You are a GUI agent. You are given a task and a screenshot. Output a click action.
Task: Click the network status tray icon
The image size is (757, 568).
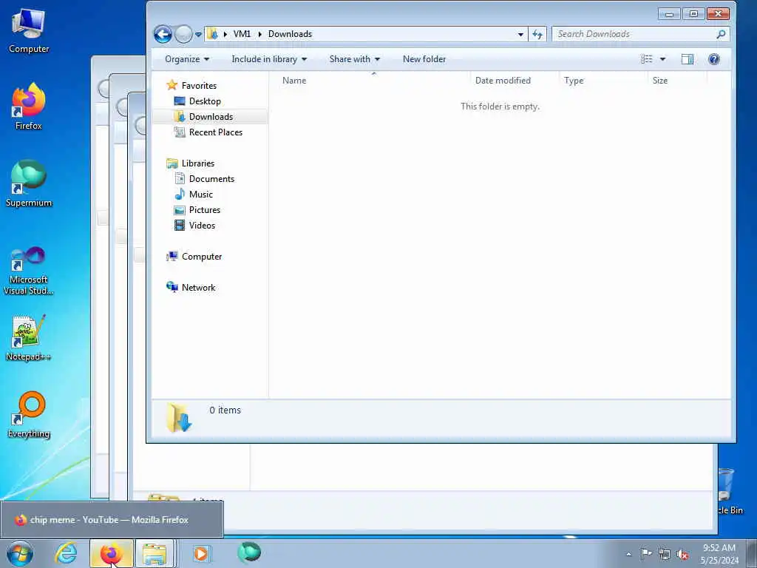click(665, 555)
